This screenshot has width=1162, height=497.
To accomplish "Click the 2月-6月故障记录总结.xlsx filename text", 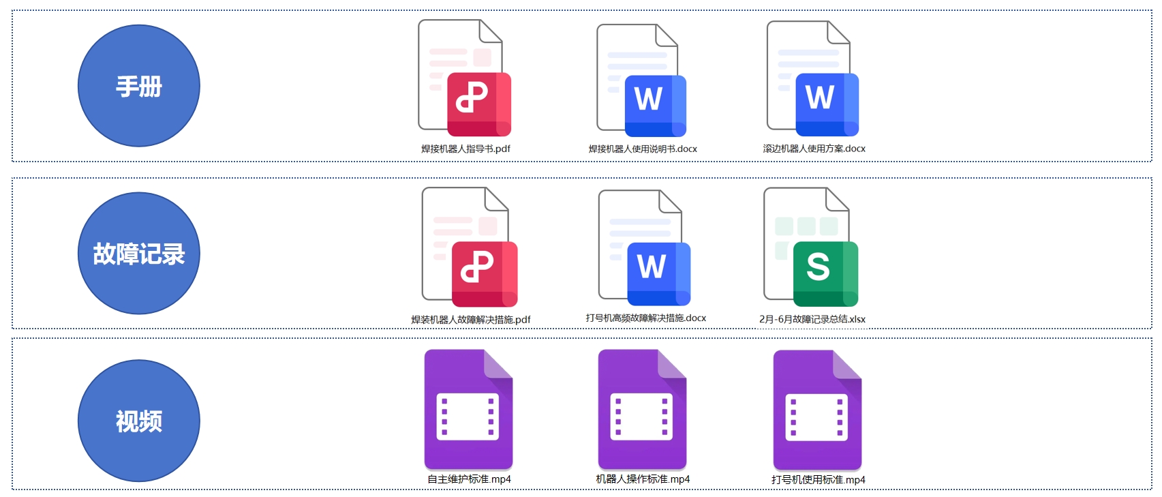I will tap(812, 319).
